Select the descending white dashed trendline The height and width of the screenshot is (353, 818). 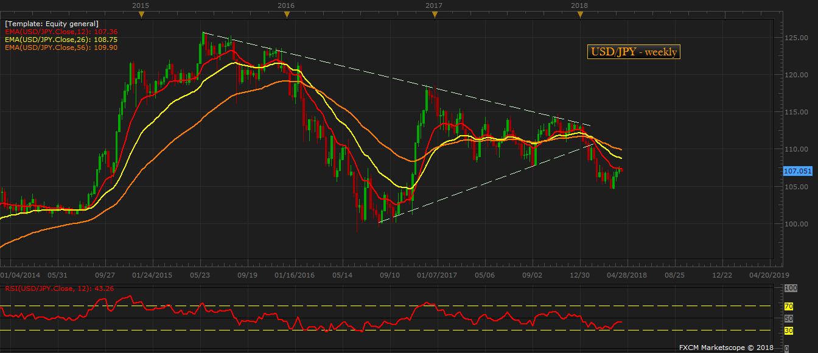[x=396, y=79]
